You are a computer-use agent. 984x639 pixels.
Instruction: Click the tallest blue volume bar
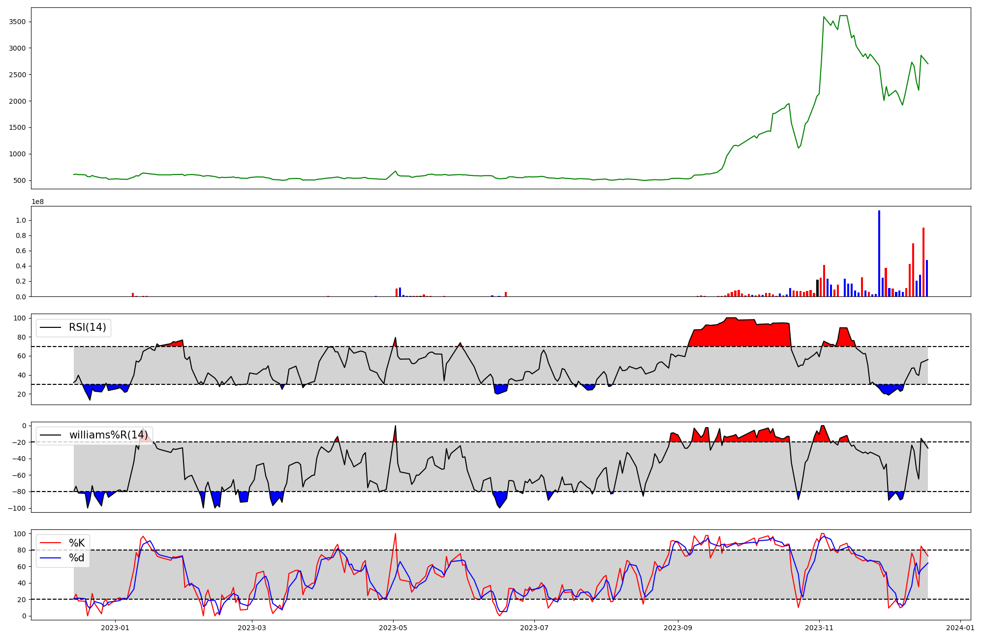tap(879, 253)
